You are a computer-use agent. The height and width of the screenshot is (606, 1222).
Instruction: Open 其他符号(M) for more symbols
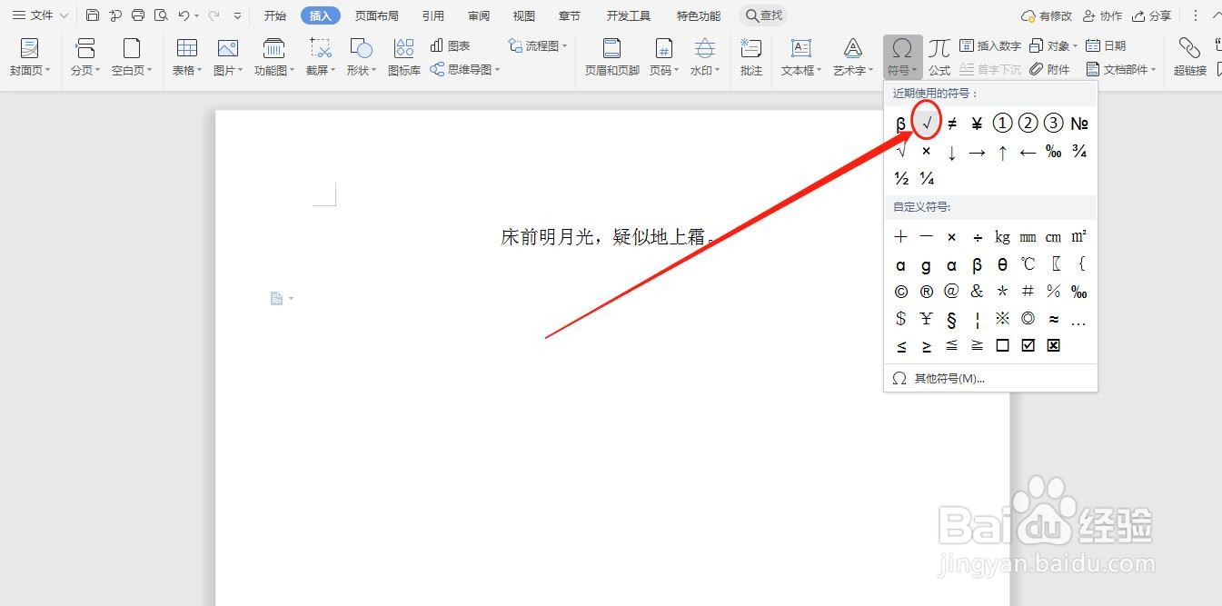tap(949, 378)
